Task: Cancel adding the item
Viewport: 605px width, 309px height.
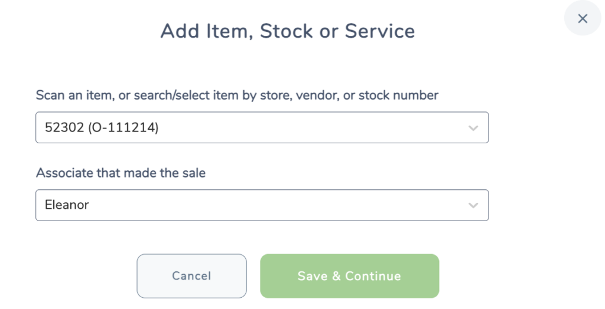Action: pos(192,276)
